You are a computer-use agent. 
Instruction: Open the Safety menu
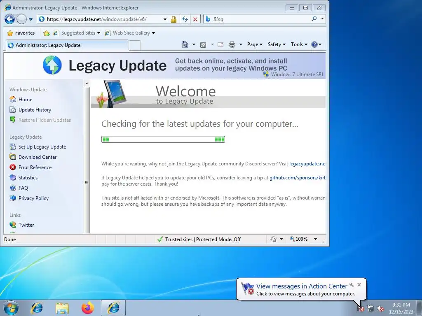click(277, 44)
